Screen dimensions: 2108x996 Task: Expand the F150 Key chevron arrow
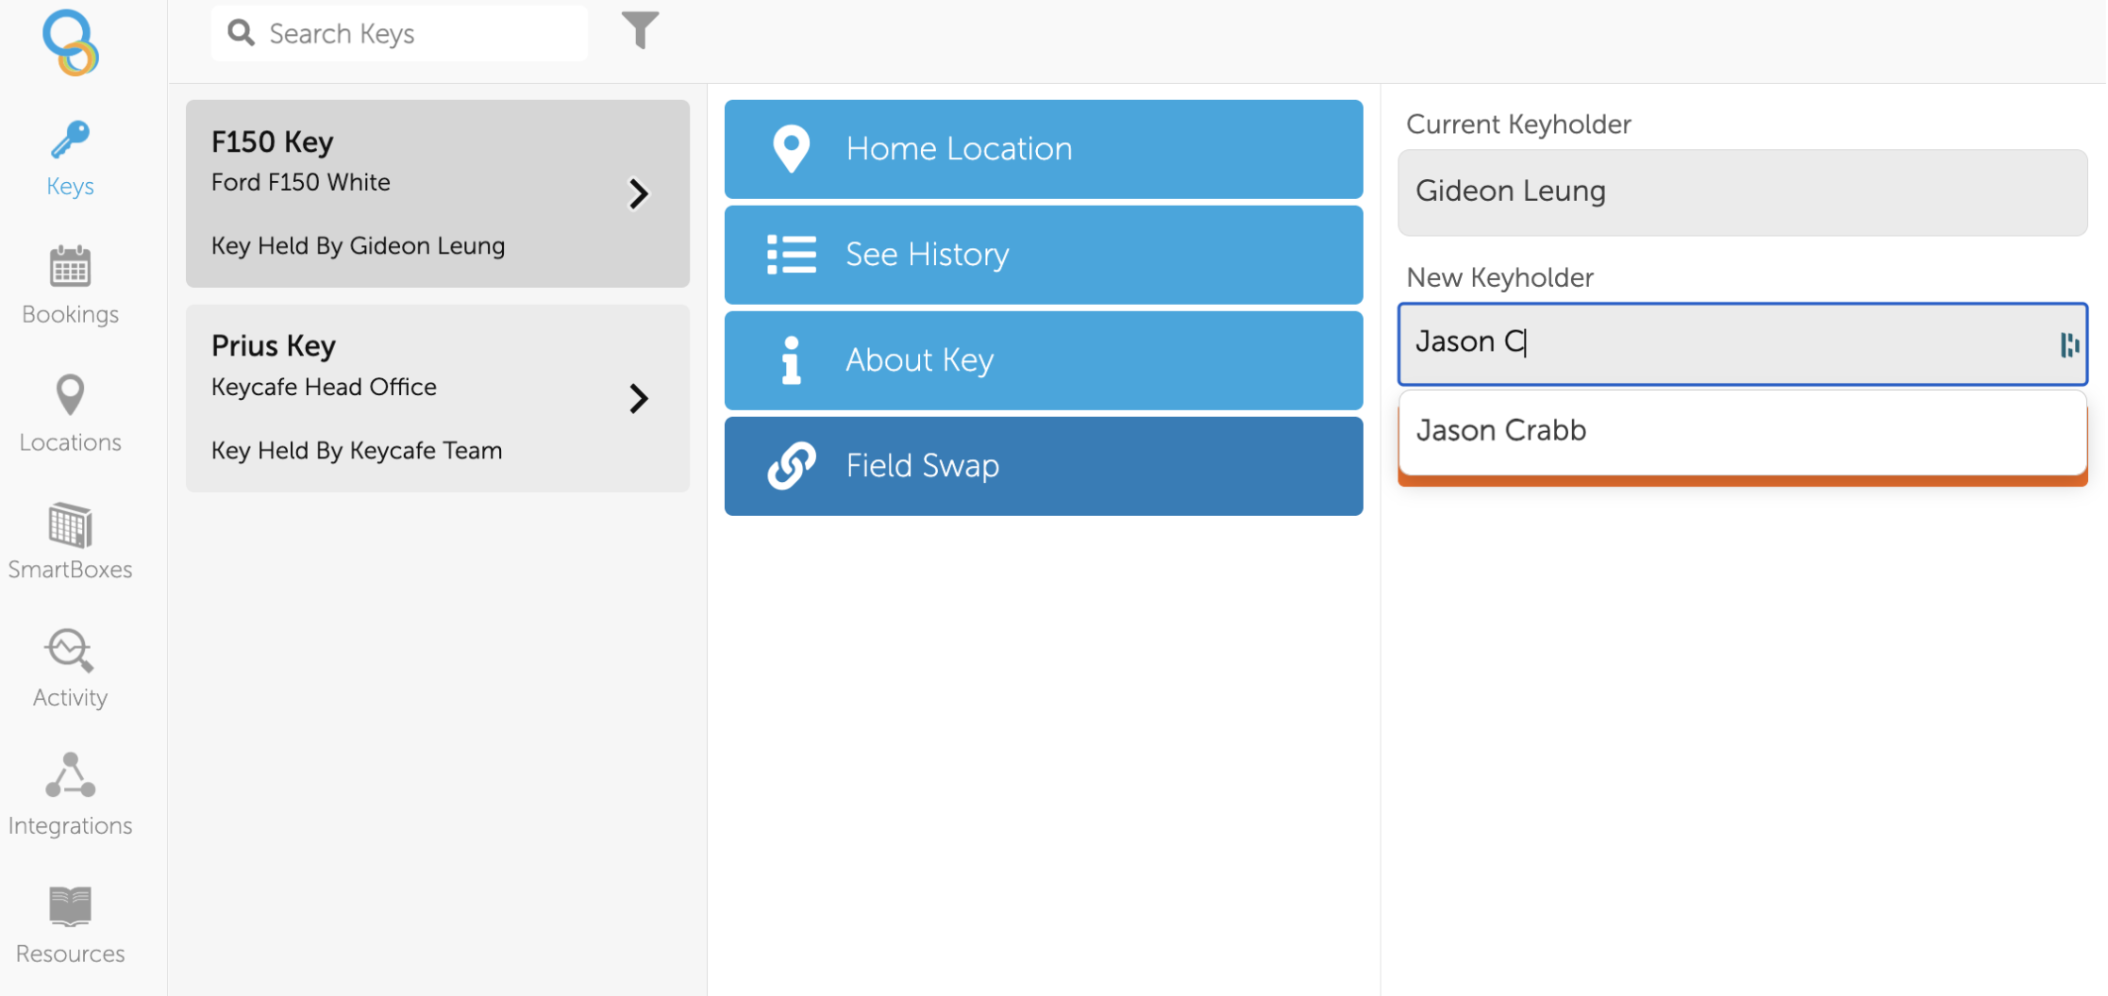(639, 194)
